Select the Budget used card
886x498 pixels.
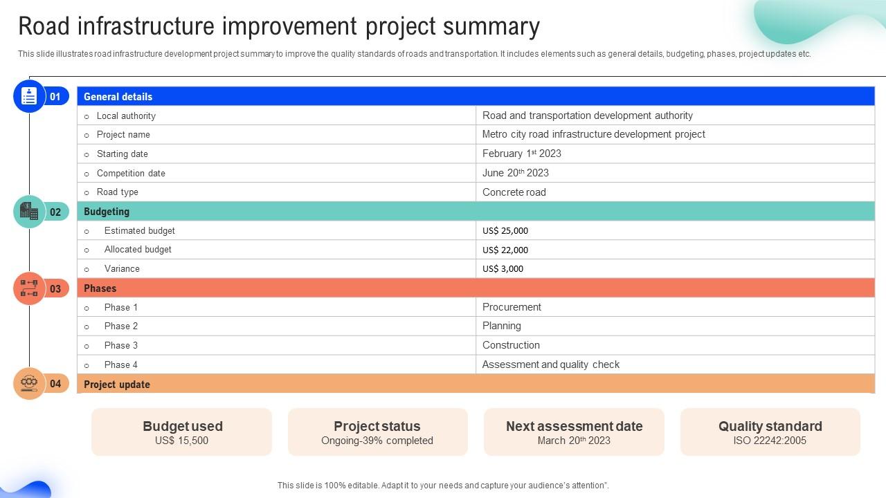(x=182, y=432)
